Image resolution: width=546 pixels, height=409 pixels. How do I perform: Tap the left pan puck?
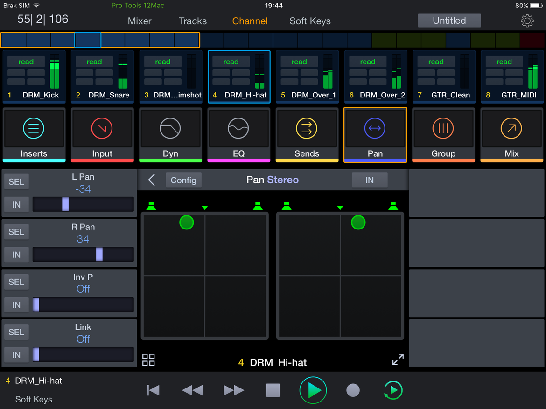click(x=186, y=222)
